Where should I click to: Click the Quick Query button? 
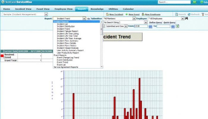pyautogui.click(x=169, y=22)
